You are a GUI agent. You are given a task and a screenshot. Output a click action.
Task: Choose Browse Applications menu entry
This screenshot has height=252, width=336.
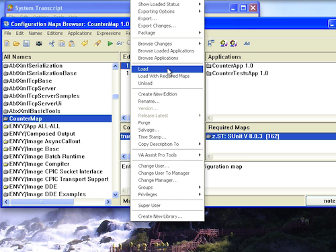[167, 58]
